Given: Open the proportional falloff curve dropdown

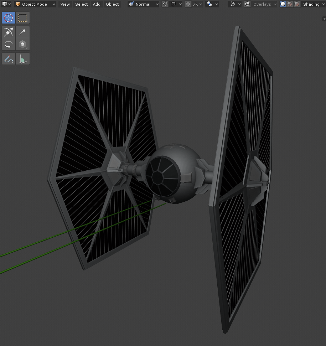Looking at the screenshot, I should pos(197,4).
